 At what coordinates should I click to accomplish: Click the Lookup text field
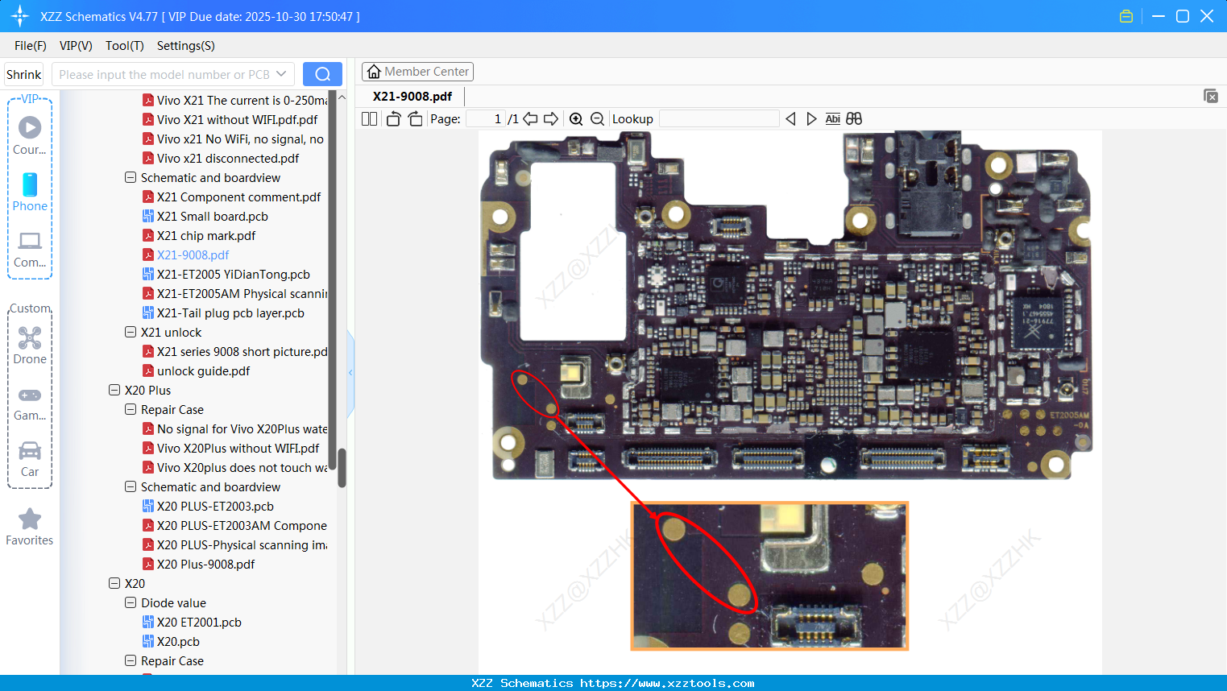719,119
